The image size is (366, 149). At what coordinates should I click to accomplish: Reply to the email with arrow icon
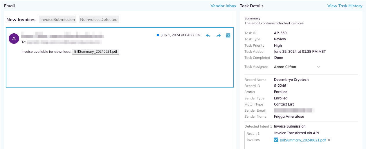208,35
